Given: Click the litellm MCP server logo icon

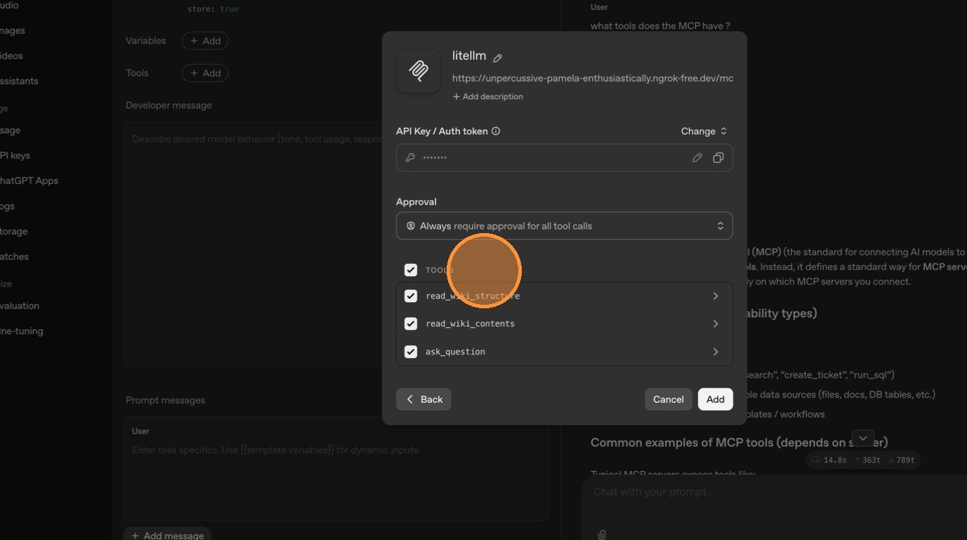Looking at the screenshot, I should point(419,70).
